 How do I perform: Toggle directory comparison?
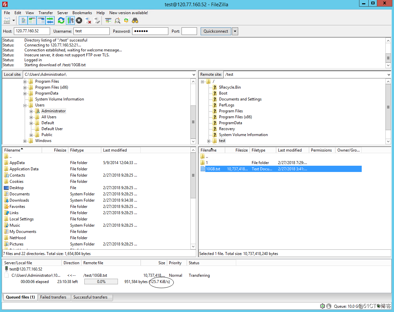(117, 21)
